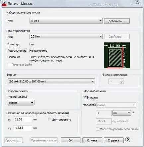Expand more options with the round arrow button
This screenshot has height=147, width=144.
[x=128, y=140]
